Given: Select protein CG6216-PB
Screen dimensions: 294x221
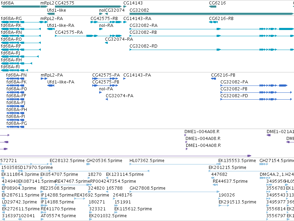Looking at the screenshot, I should pos(223,75).
